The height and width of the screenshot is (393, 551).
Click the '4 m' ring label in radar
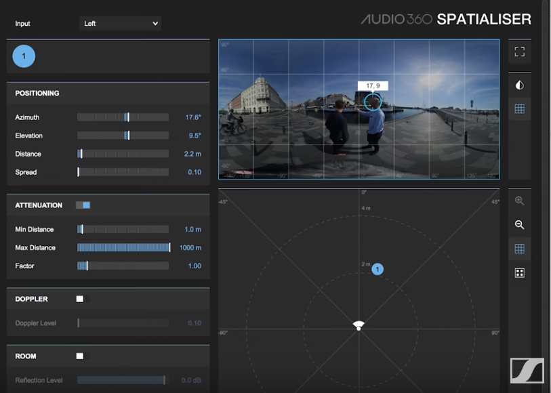pyautogui.click(x=366, y=208)
